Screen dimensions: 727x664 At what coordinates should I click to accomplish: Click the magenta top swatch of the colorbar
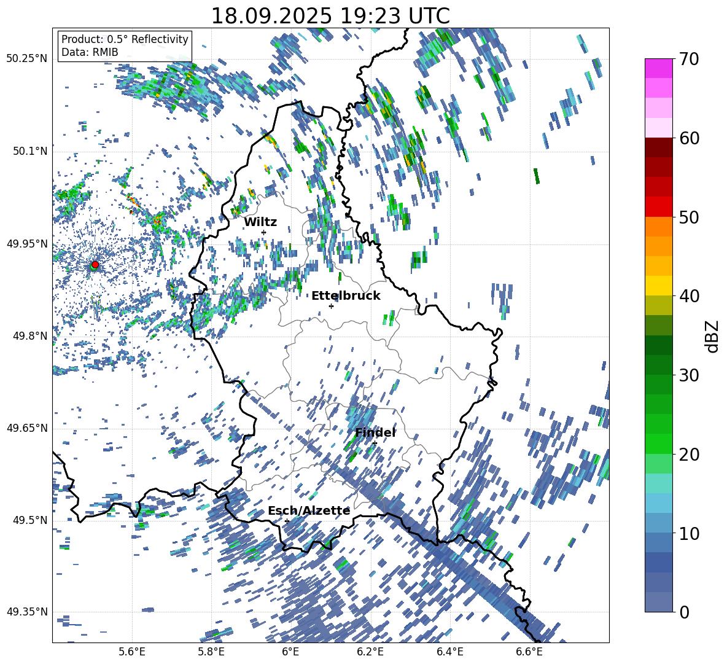(658, 68)
